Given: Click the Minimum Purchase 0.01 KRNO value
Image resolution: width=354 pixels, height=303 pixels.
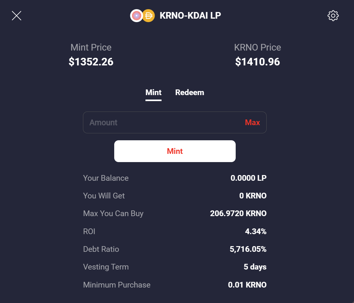Looking at the screenshot, I should [x=247, y=285].
